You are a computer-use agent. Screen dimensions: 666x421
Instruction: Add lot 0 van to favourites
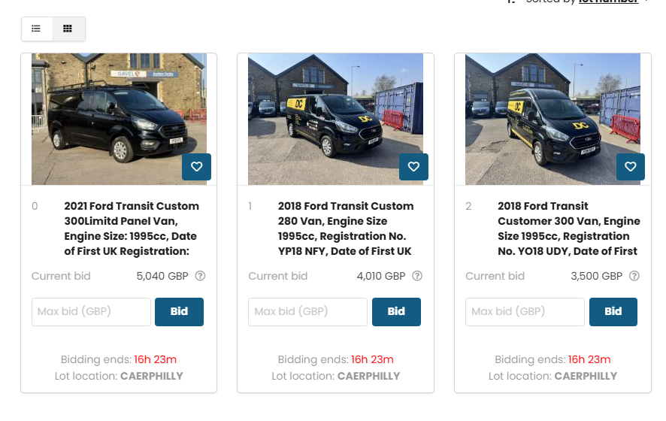[x=196, y=167]
